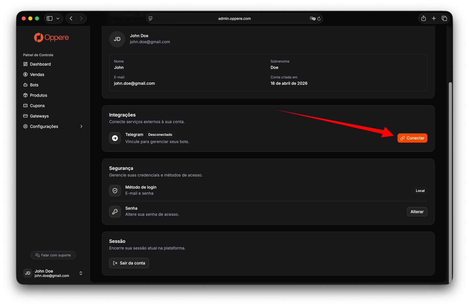
Task: Open the browser share icon
Action: coord(423,18)
